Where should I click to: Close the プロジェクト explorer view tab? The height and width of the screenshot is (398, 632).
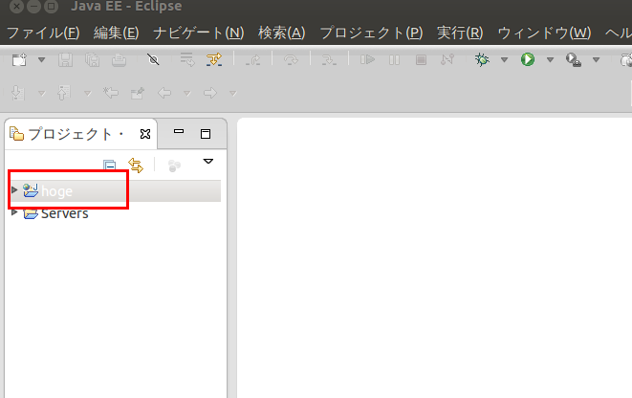tap(145, 134)
